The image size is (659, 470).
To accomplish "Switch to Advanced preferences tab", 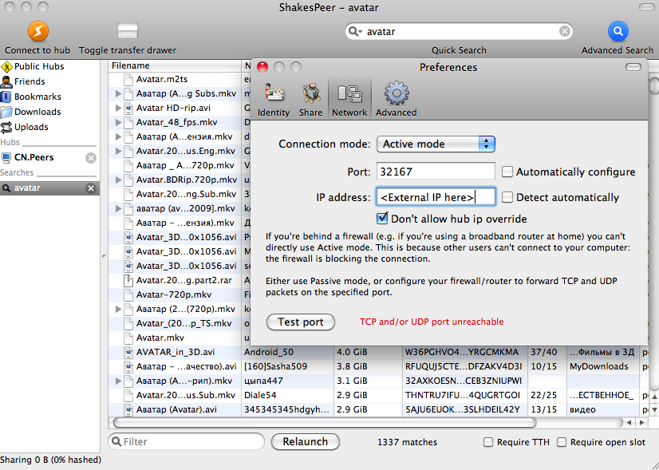I will click(x=396, y=100).
